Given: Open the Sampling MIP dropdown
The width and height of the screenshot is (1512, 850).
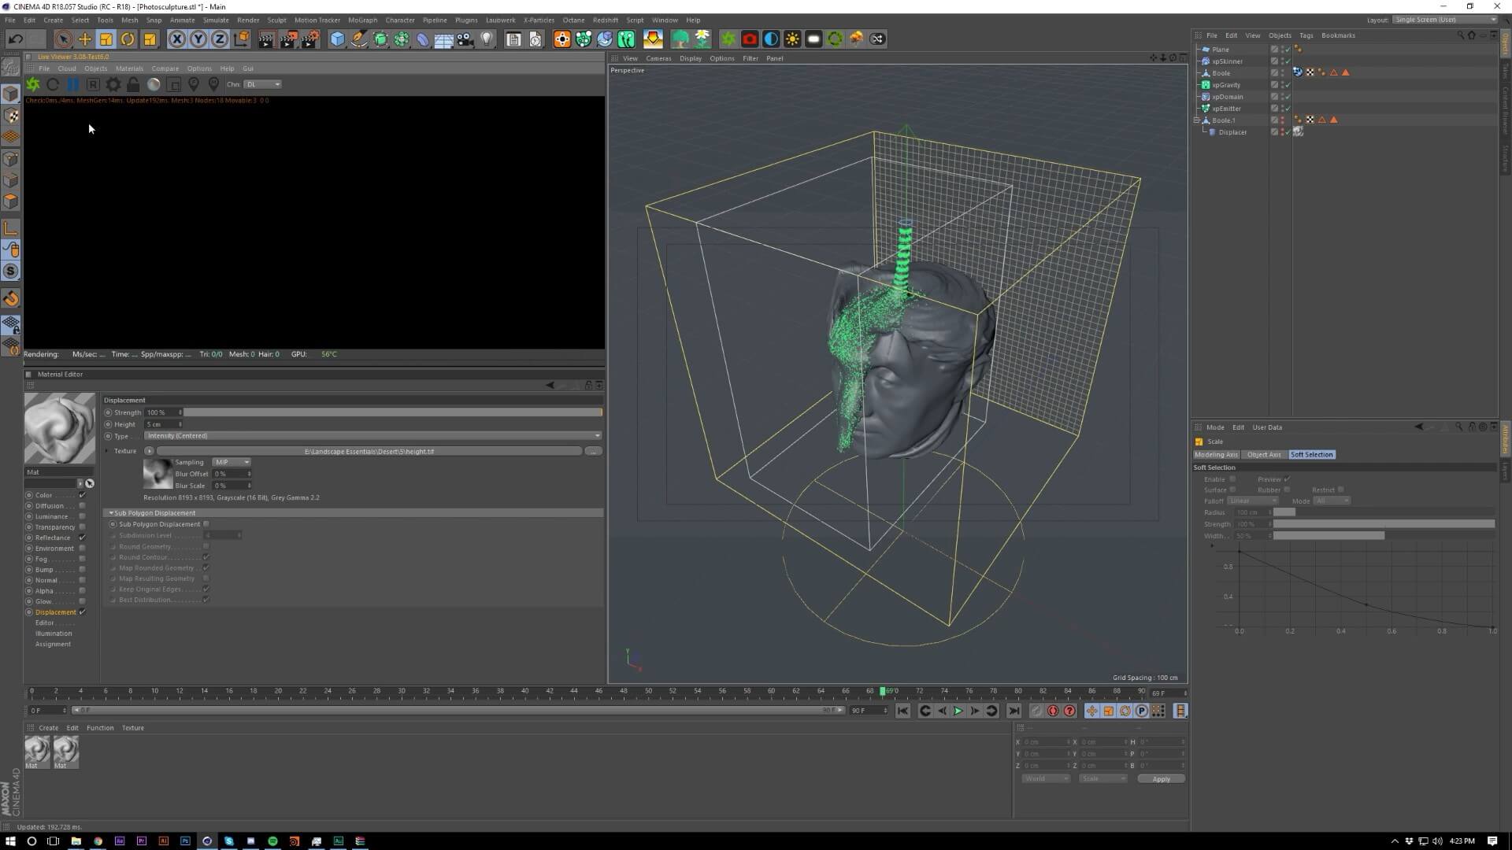Looking at the screenshot, I should 232,462.
